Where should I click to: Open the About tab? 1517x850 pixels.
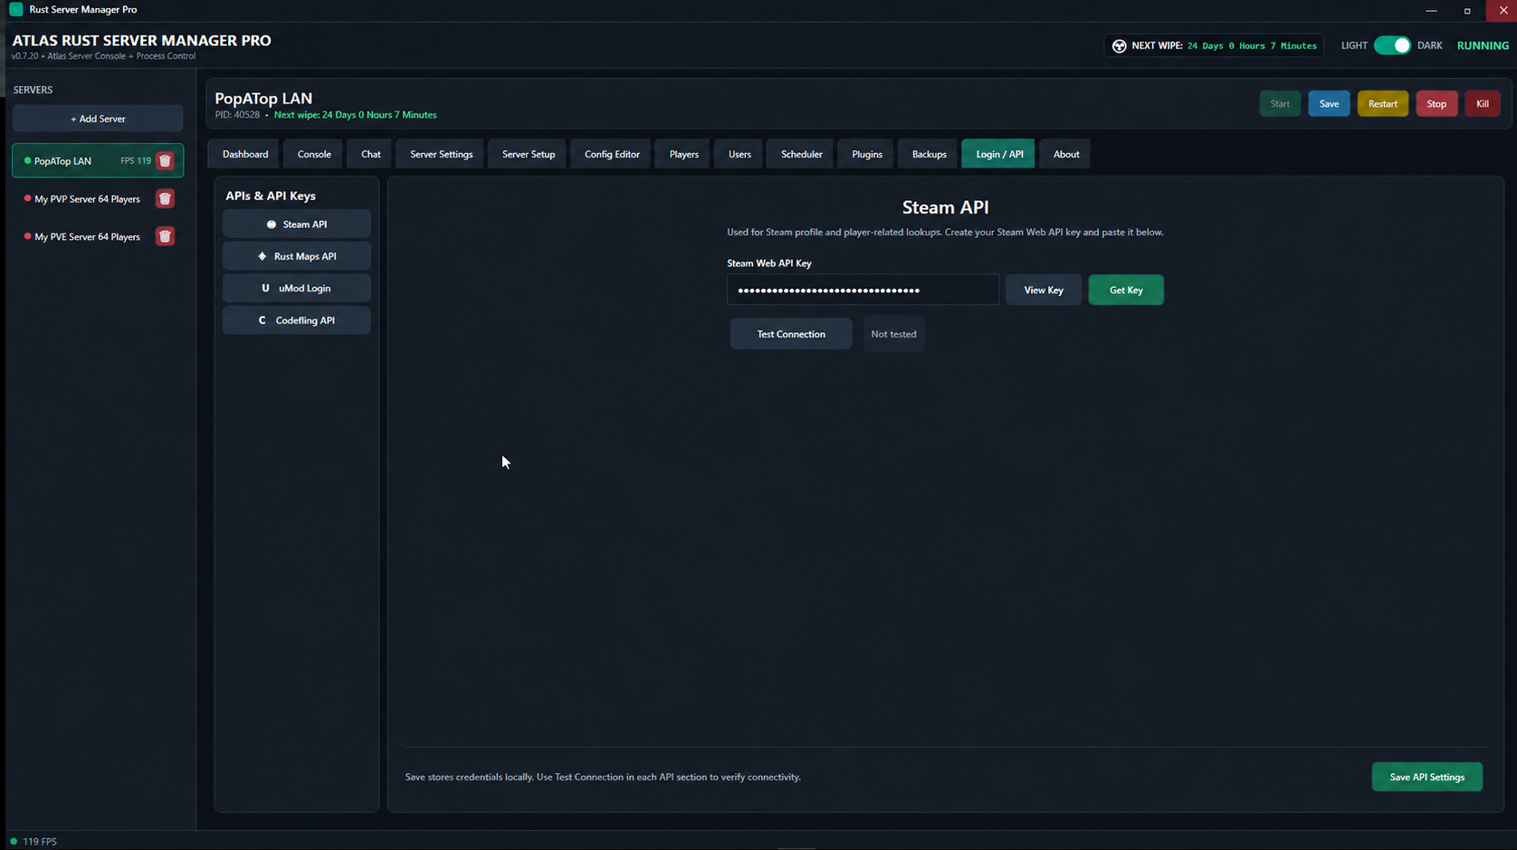1066,154
